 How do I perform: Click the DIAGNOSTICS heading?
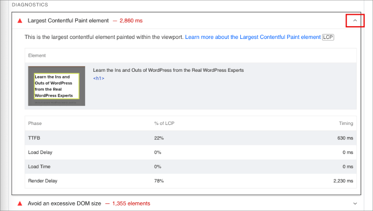point(30,5)
